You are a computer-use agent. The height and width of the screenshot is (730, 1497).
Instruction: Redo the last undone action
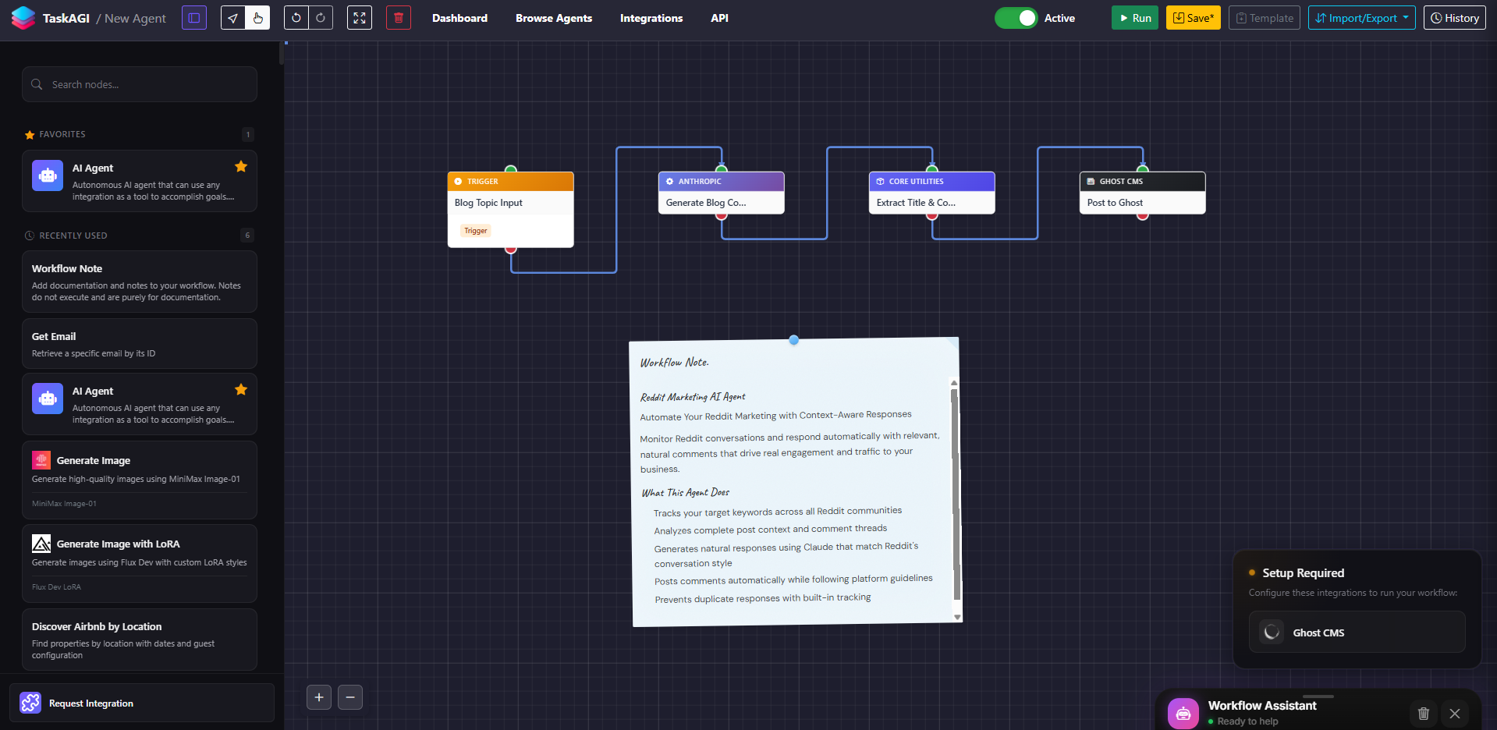[x=321, y=17]
